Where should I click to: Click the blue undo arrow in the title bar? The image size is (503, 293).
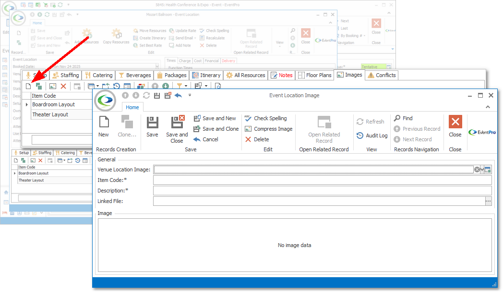pyautogui.click(x=179, y=95)
